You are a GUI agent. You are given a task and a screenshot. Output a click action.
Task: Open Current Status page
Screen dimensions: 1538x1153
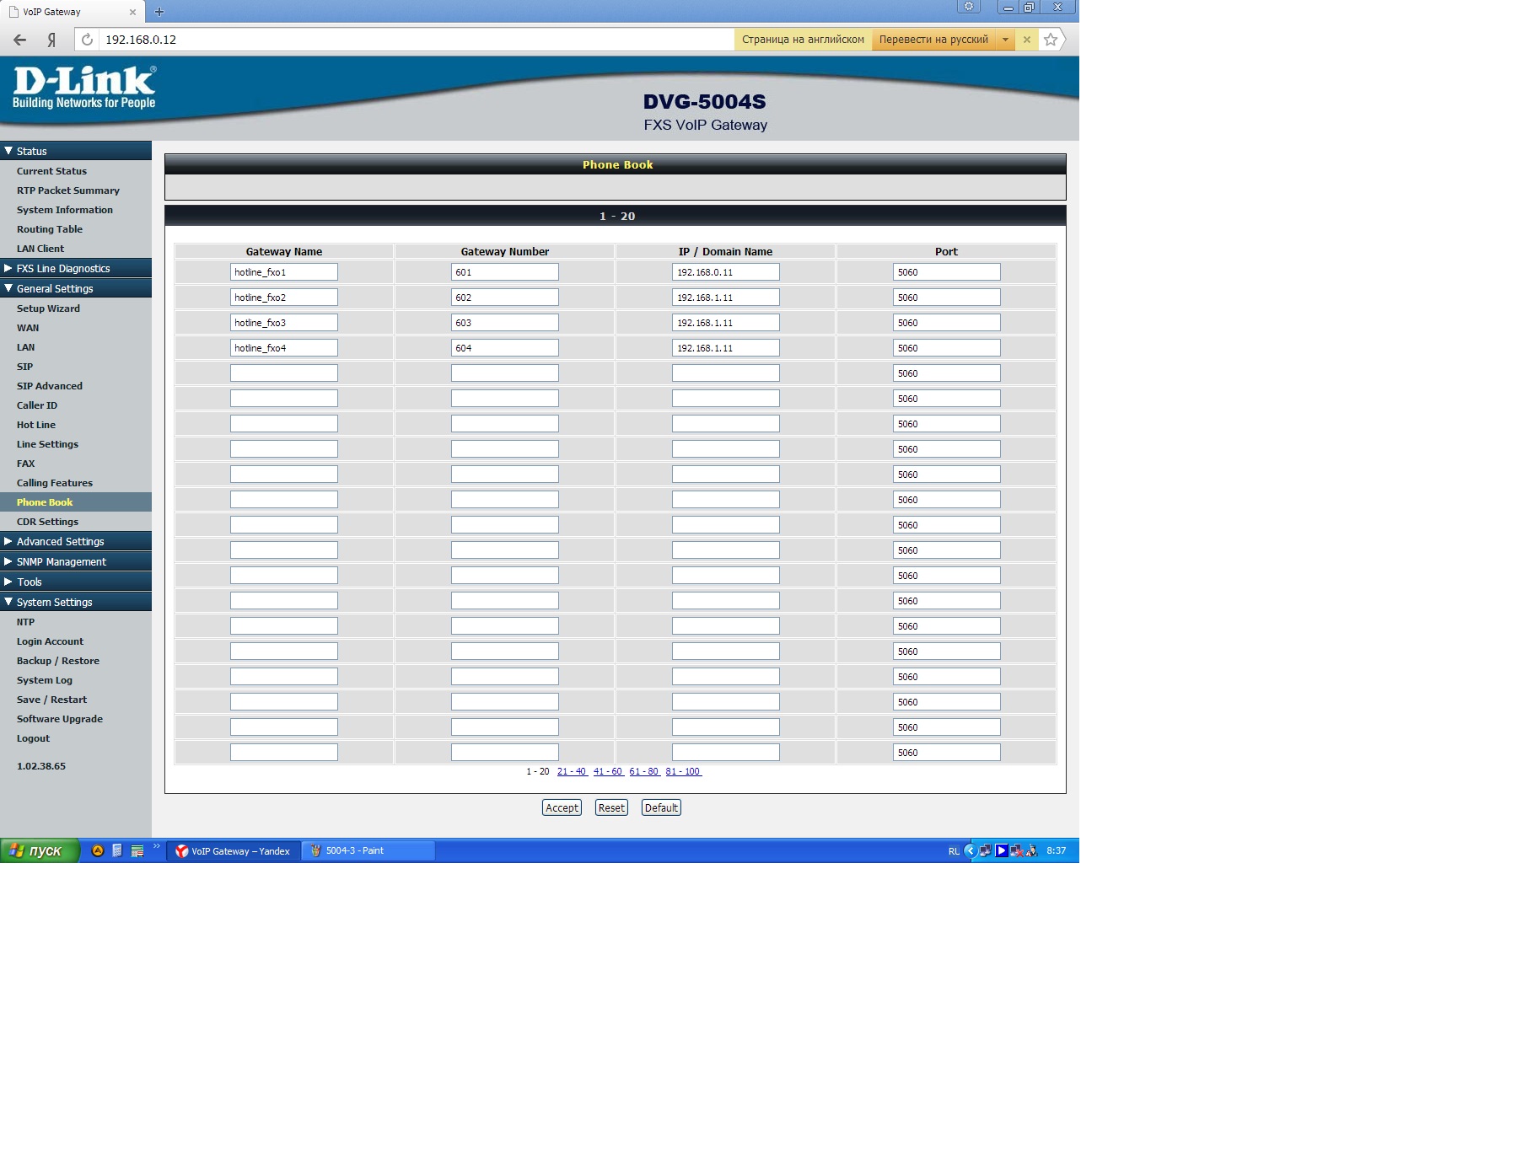point(51,171)
